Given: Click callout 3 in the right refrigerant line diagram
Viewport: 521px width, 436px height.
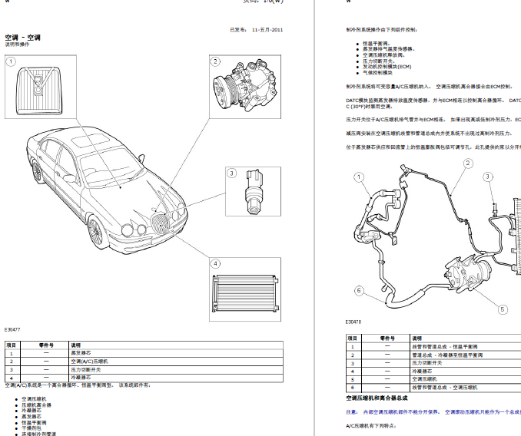Looking at the screenshot, I should click(488, 177).
